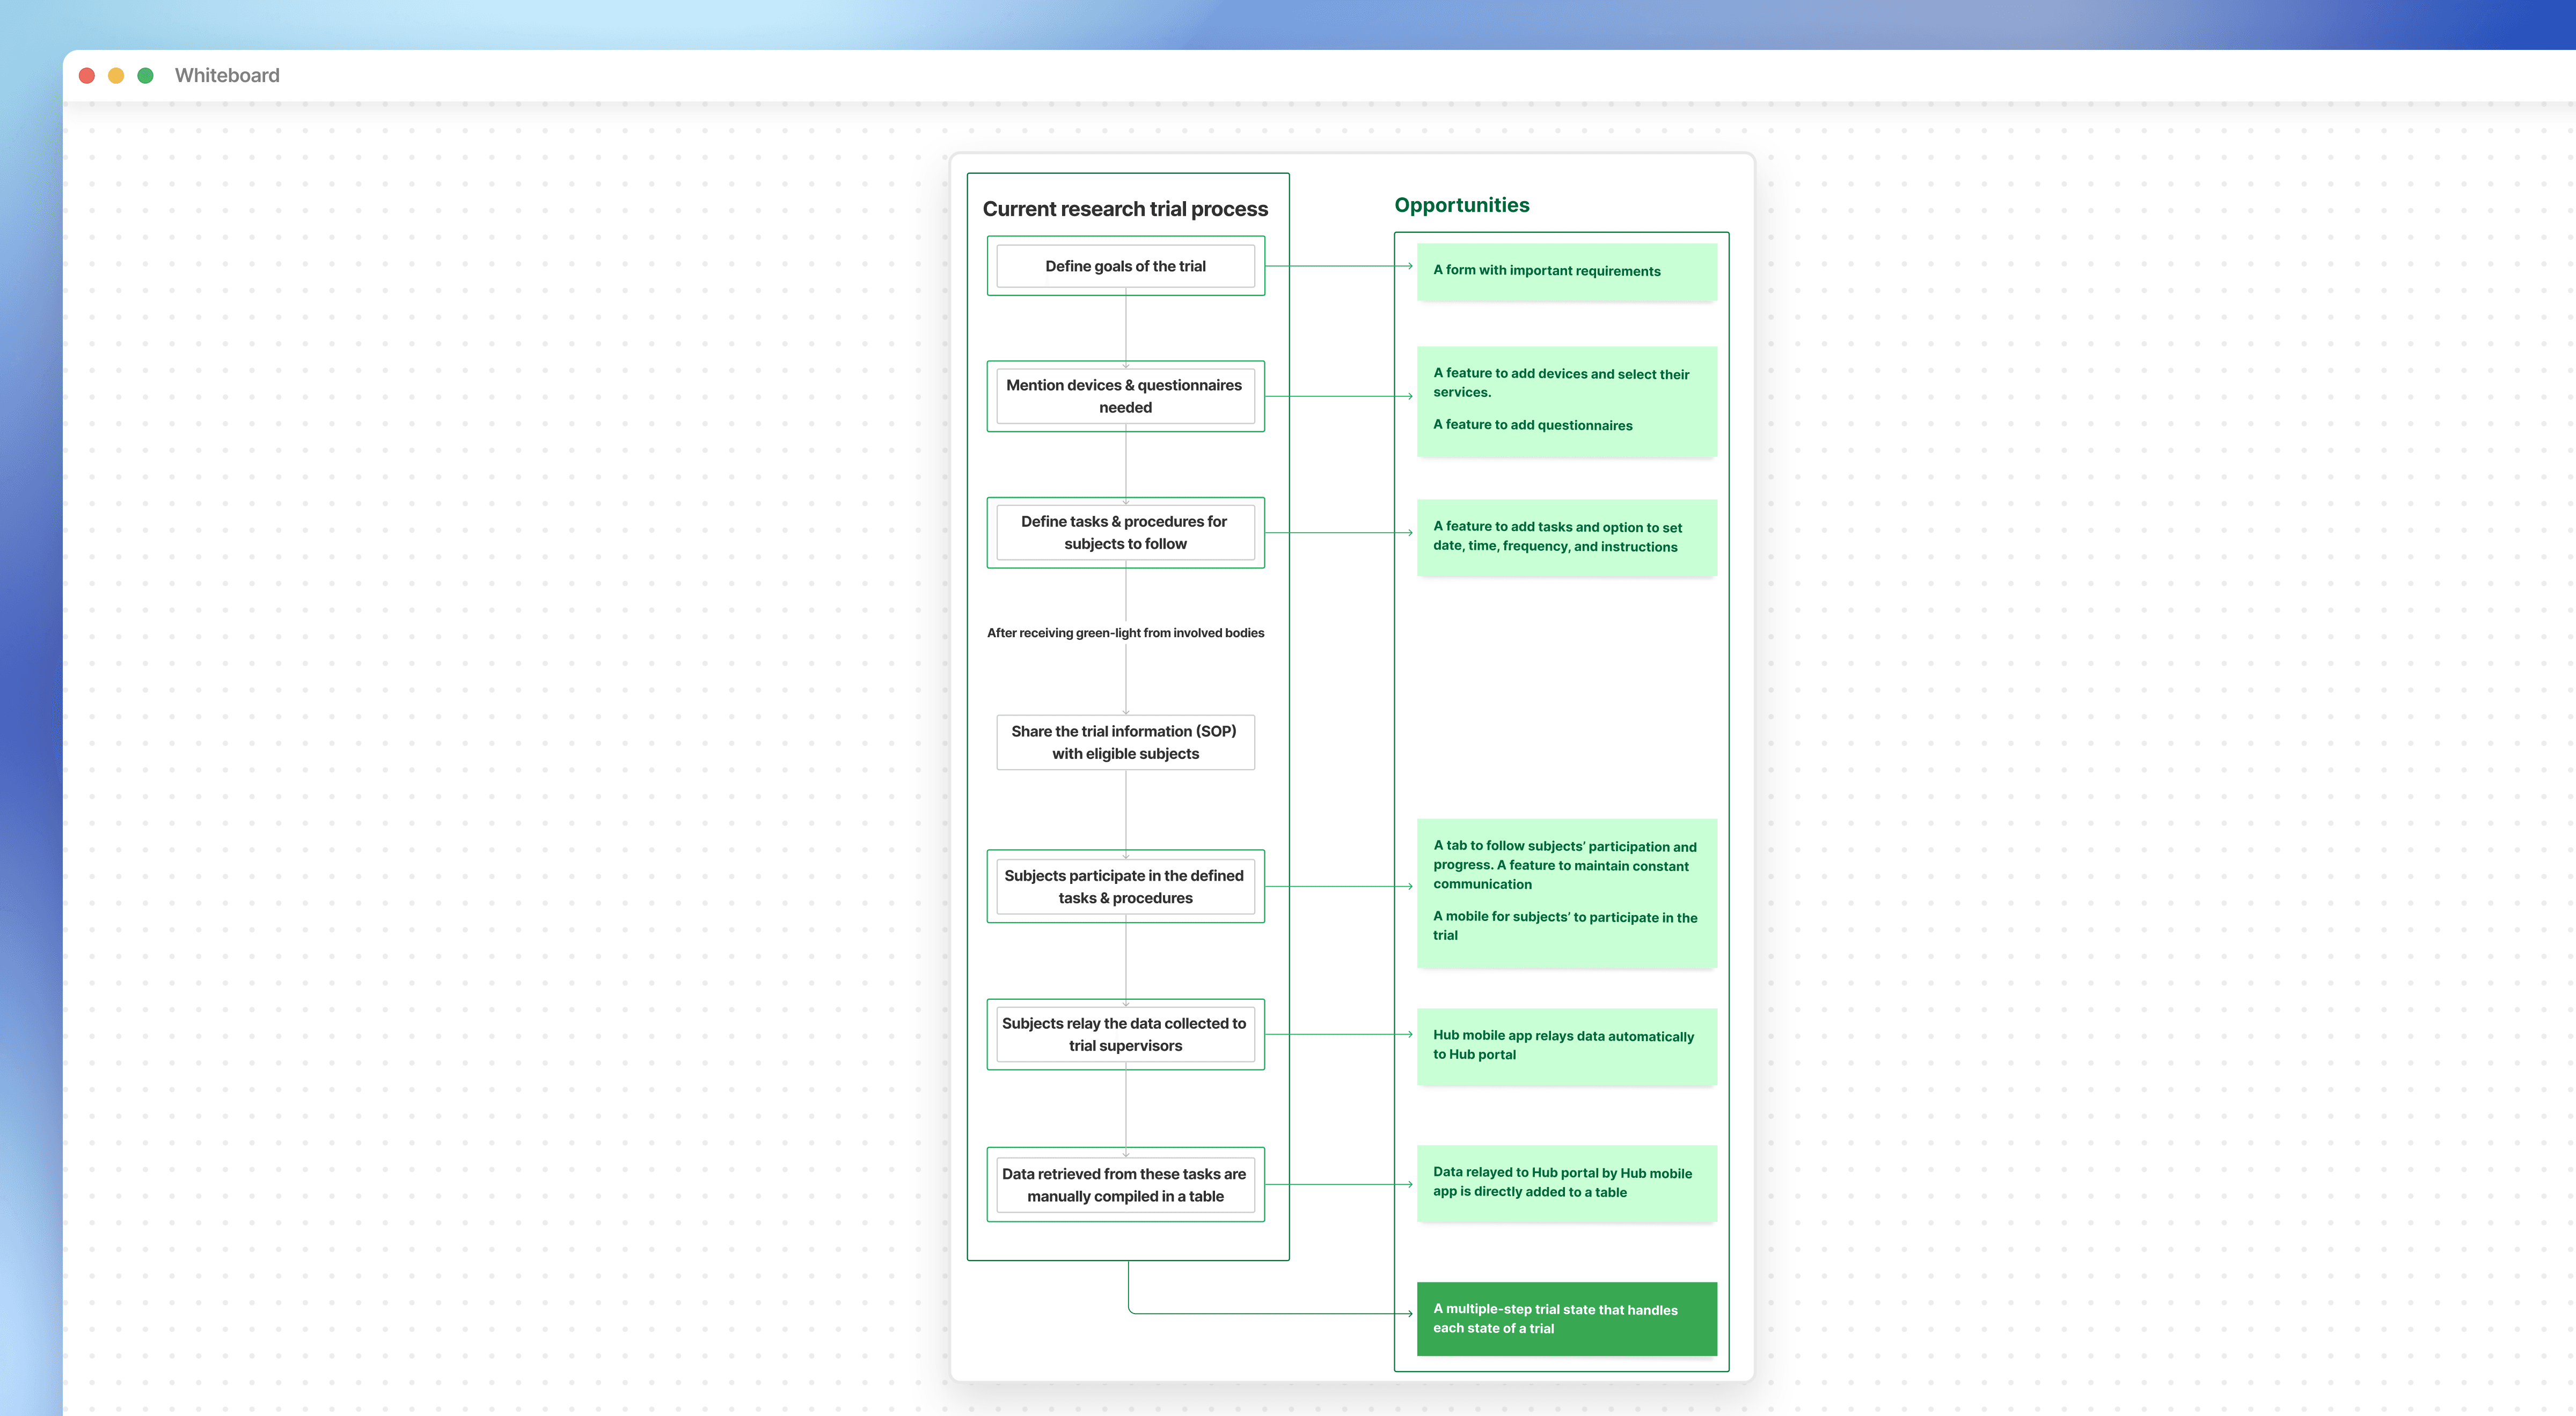Click the 'Opportunities' heading
The image size is (2576, 1416).
pos(1461,205)
